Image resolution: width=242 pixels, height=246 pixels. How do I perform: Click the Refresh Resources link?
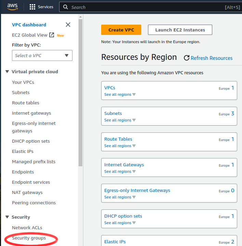coord(212,58)
